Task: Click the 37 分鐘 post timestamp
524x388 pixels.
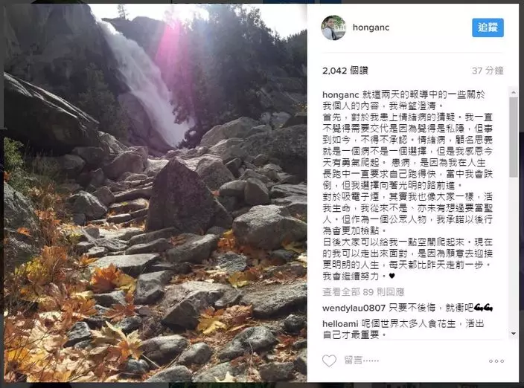Action: point(488,71)
